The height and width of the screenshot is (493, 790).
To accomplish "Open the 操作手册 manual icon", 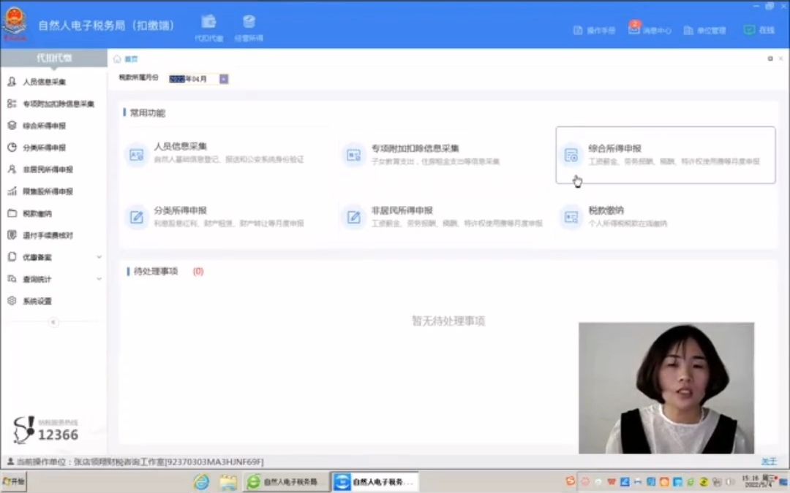I will (592, 31).
